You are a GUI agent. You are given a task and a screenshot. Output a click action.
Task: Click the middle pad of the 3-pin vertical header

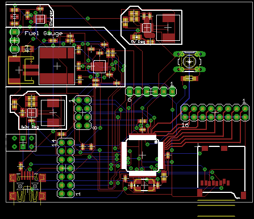pos(14,40)
